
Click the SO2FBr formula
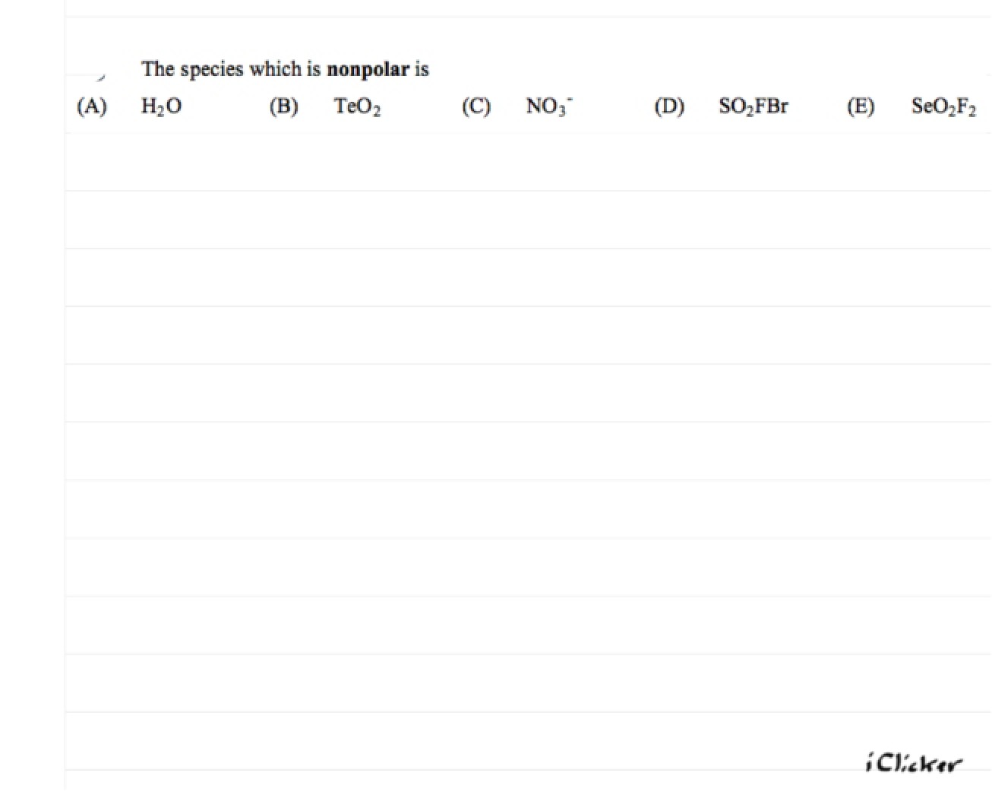[x=753, y=106]
